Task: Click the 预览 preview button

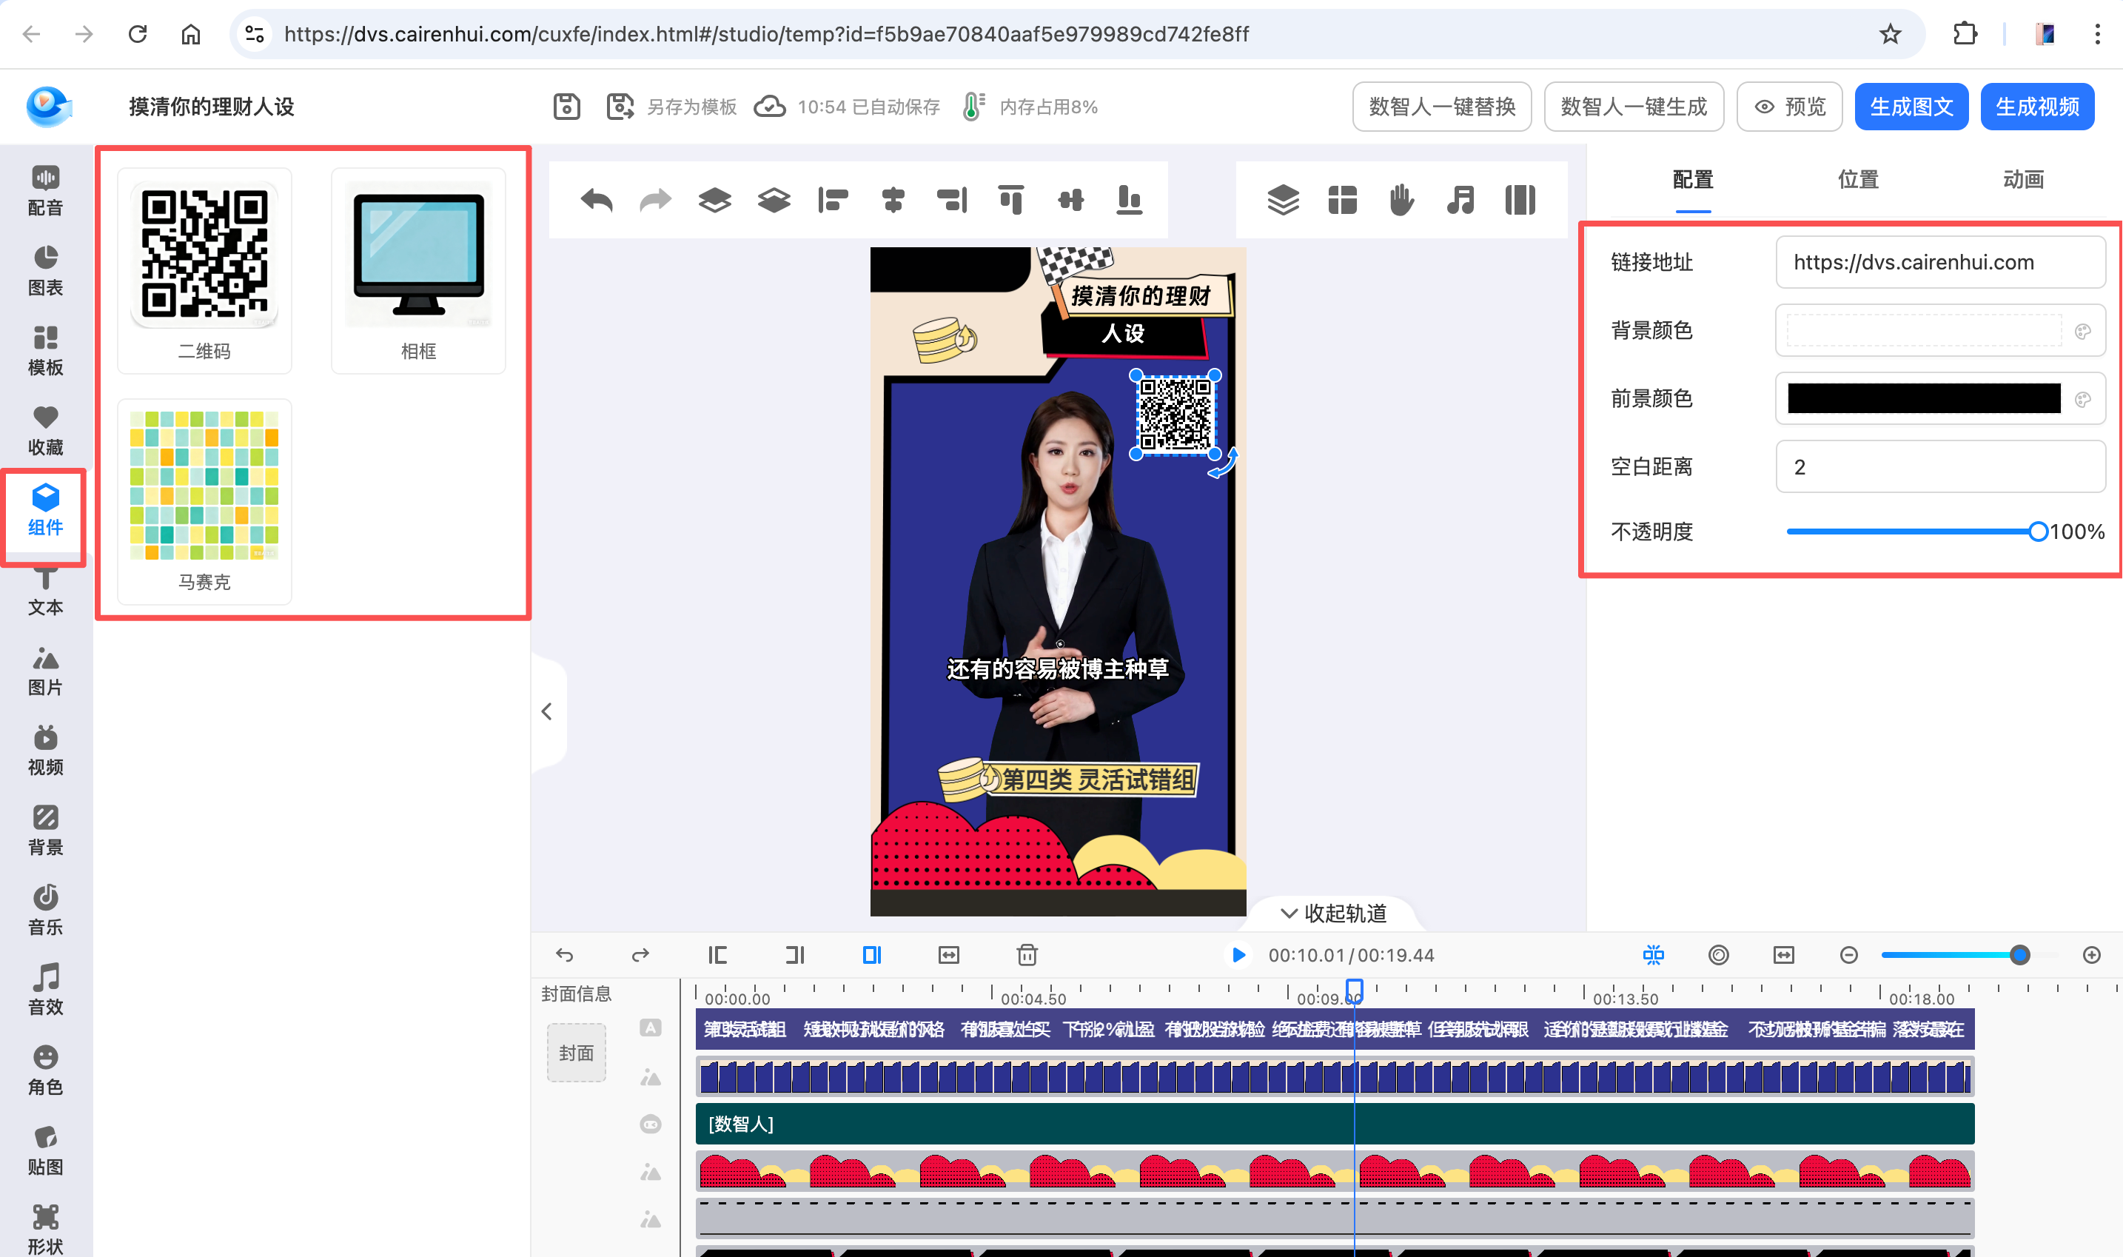Action: 1789,107
